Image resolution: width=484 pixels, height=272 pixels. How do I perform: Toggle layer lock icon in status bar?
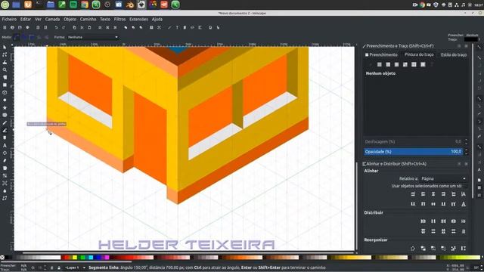pyautogui.click(x=59, y=267)
